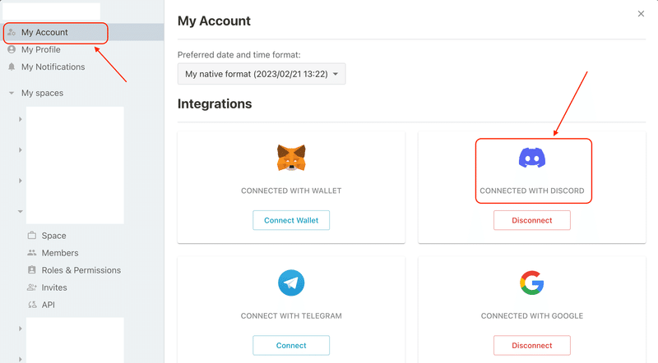Collapse the expanded space above the Space item
The width and height of the screenshot is (658, 363).
click(20, 212)
